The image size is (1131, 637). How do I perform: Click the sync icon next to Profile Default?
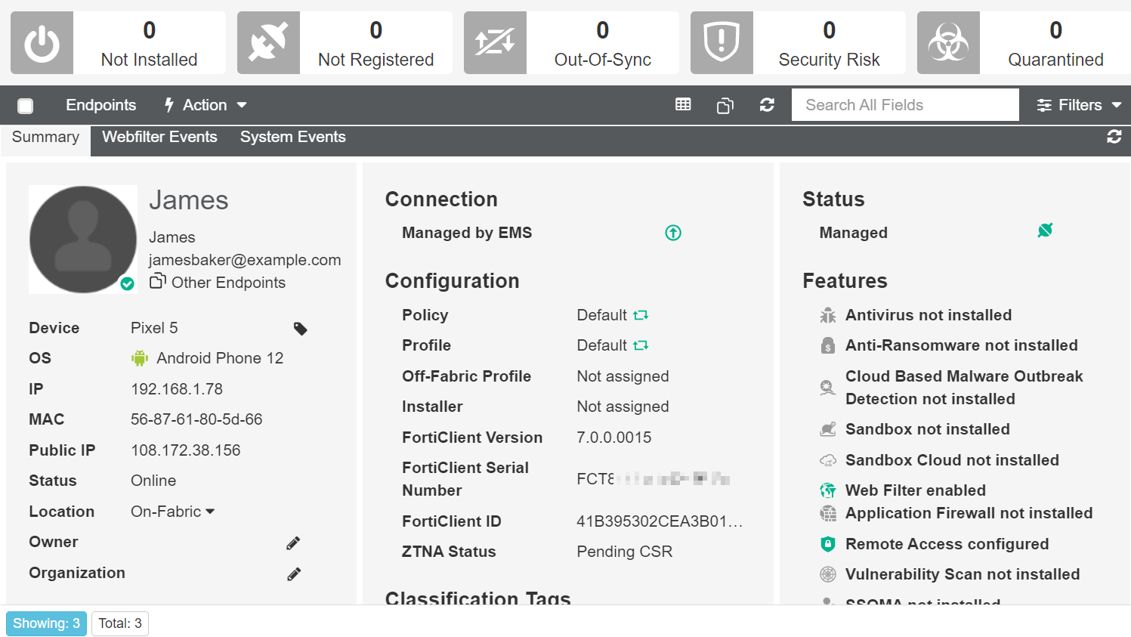pos(641,345)
